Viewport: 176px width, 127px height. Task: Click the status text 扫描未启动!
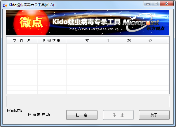(40, 115)
